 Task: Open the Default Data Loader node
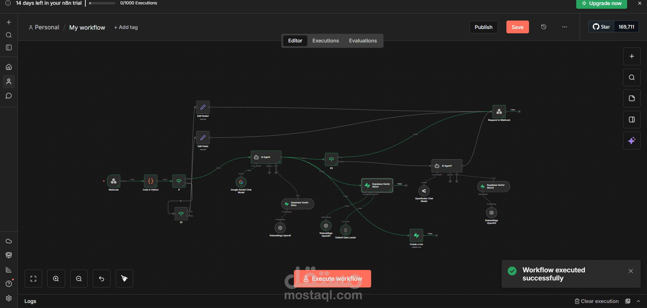coord(346,230)
